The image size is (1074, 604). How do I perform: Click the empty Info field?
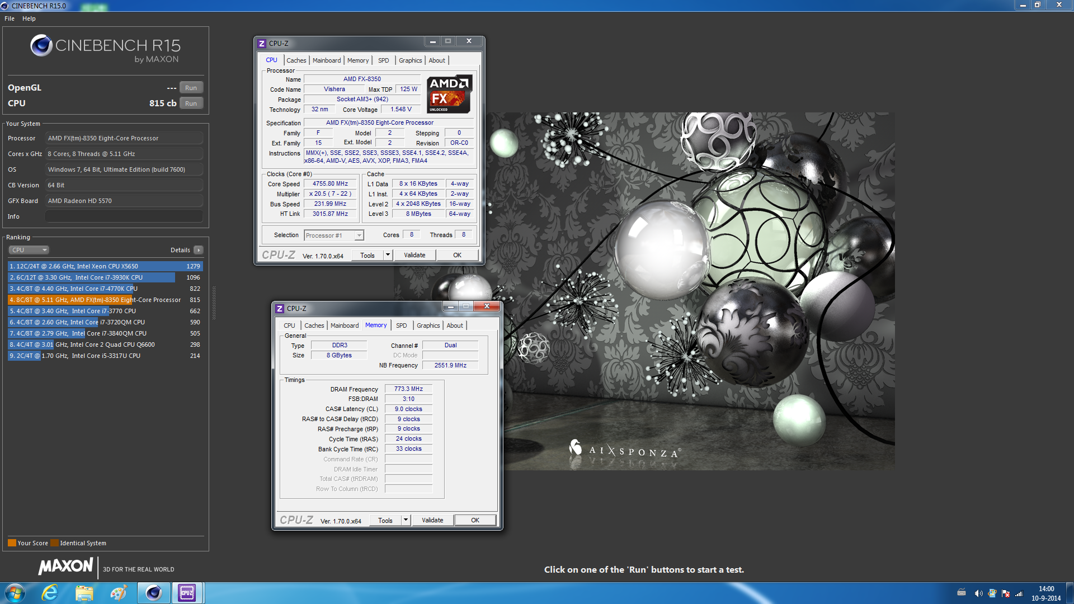pyautogui.click(x=124, y=216)
